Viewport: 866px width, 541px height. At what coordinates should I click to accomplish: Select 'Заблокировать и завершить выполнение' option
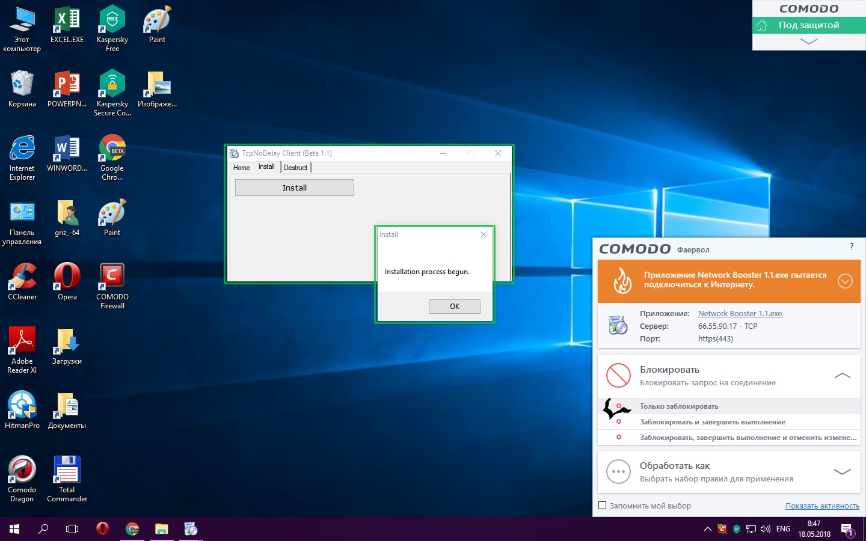[712, 422]
